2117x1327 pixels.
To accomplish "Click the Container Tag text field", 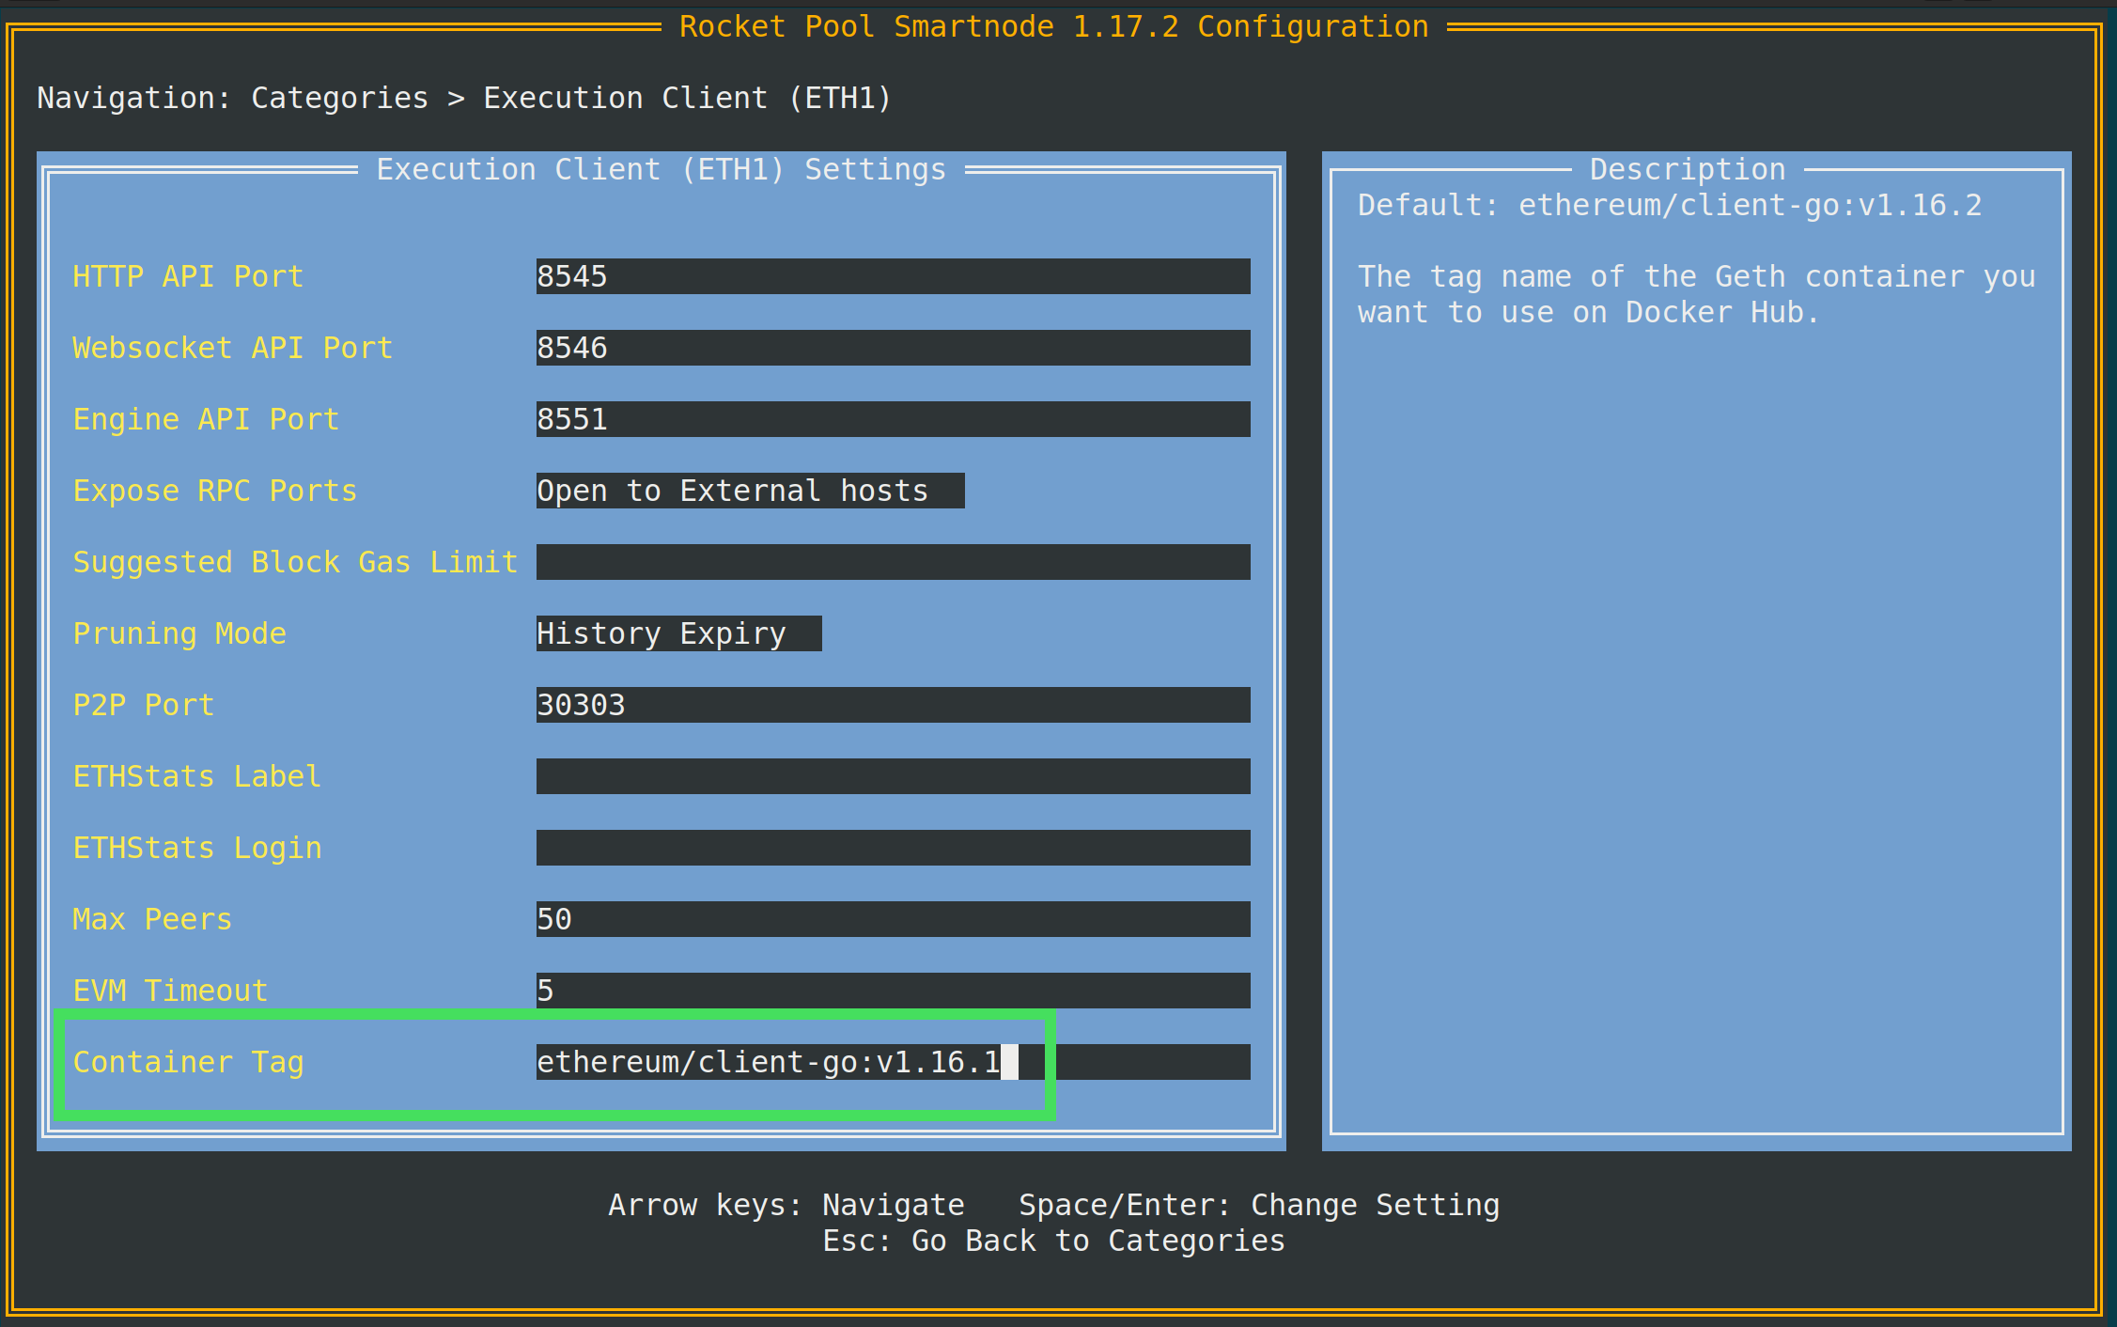I will [x=893, y=1062].
